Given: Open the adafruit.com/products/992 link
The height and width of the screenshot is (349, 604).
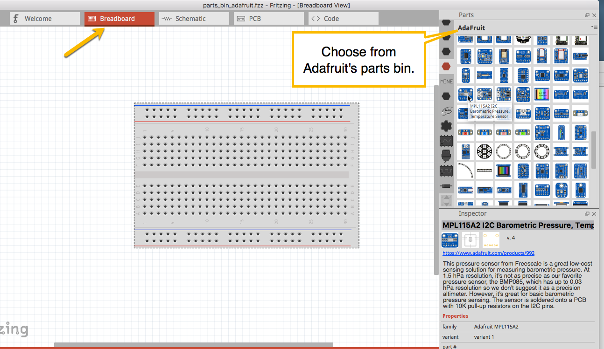Looking at the screenshot, I should 489,253.
